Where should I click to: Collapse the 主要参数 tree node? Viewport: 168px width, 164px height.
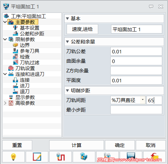5,22
